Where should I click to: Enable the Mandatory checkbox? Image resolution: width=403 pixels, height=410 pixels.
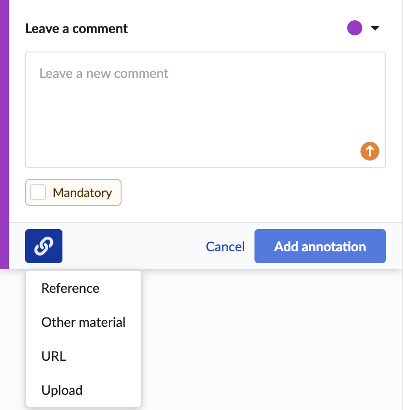pyautogui.click(x=38, y=192)
